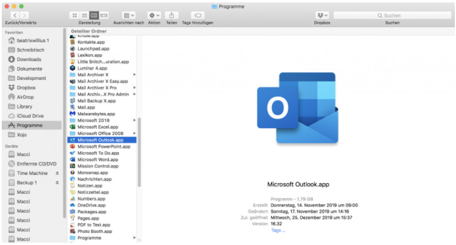Click the Tags hinzufügen button
The width and height of the screenshot is (456, 245).
coord(197,16)
